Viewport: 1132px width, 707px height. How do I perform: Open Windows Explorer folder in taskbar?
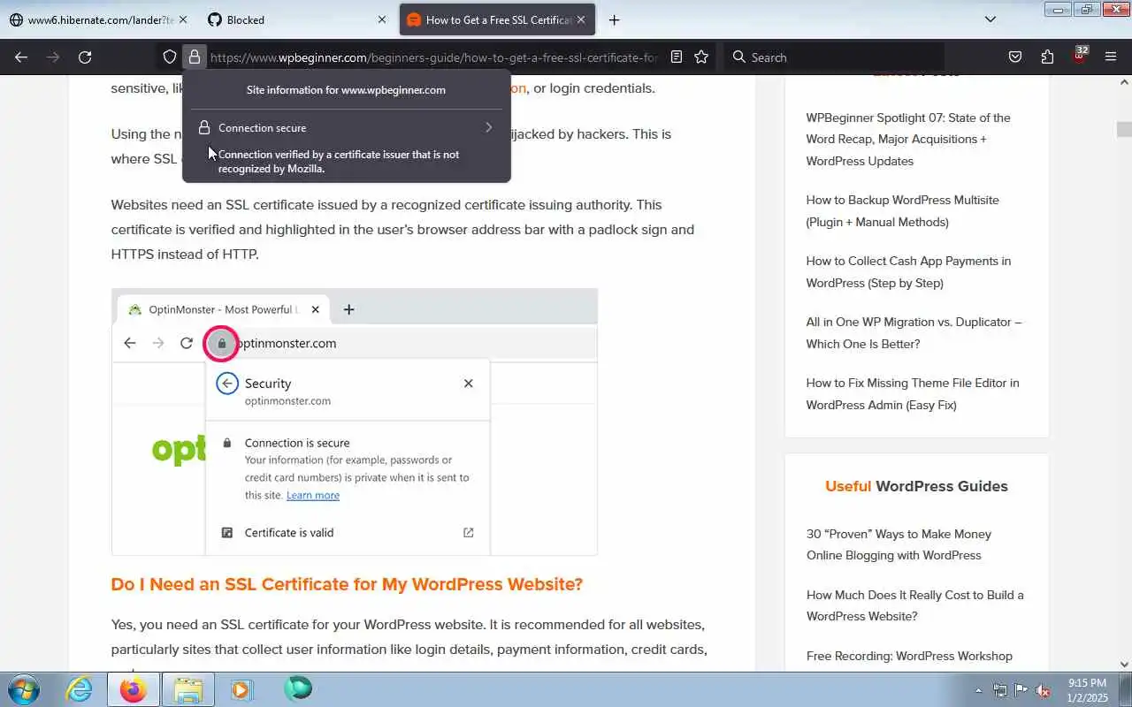pyautogui.click(x=187, y=689)
